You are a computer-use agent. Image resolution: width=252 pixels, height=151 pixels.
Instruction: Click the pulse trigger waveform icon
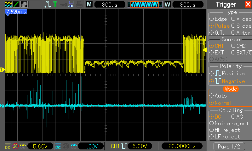pos(48,4)
